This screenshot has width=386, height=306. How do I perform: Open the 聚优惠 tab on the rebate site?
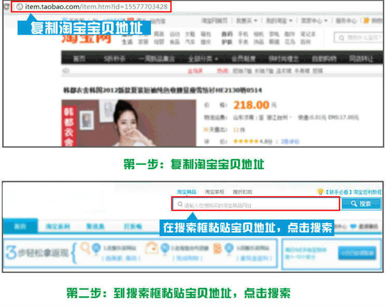click(x=95, y=226)
